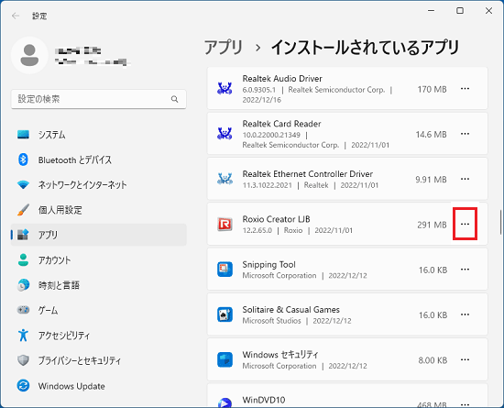The image size is (504, 408).
Task: Select the Realtek Audio Driver name text
Action: click(x=282, y=79)
